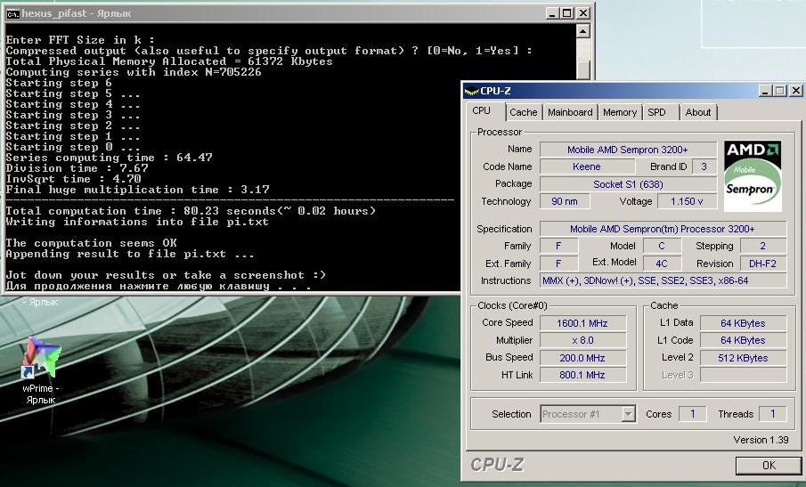This screenshot has width=806, height=487.
Task: Click the 'Total computation time : 80.23 seconds' line
Action: click(x=191, y=211)
